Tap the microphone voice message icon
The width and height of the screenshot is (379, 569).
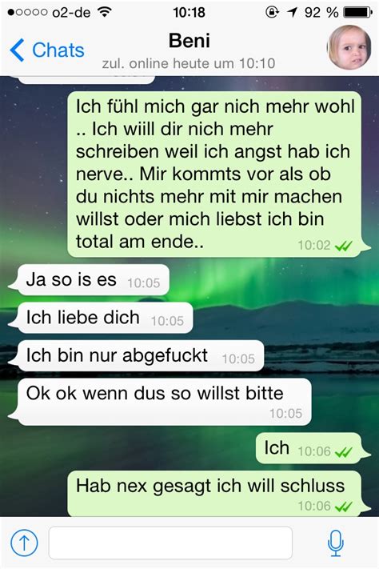[x=336, y=543]
